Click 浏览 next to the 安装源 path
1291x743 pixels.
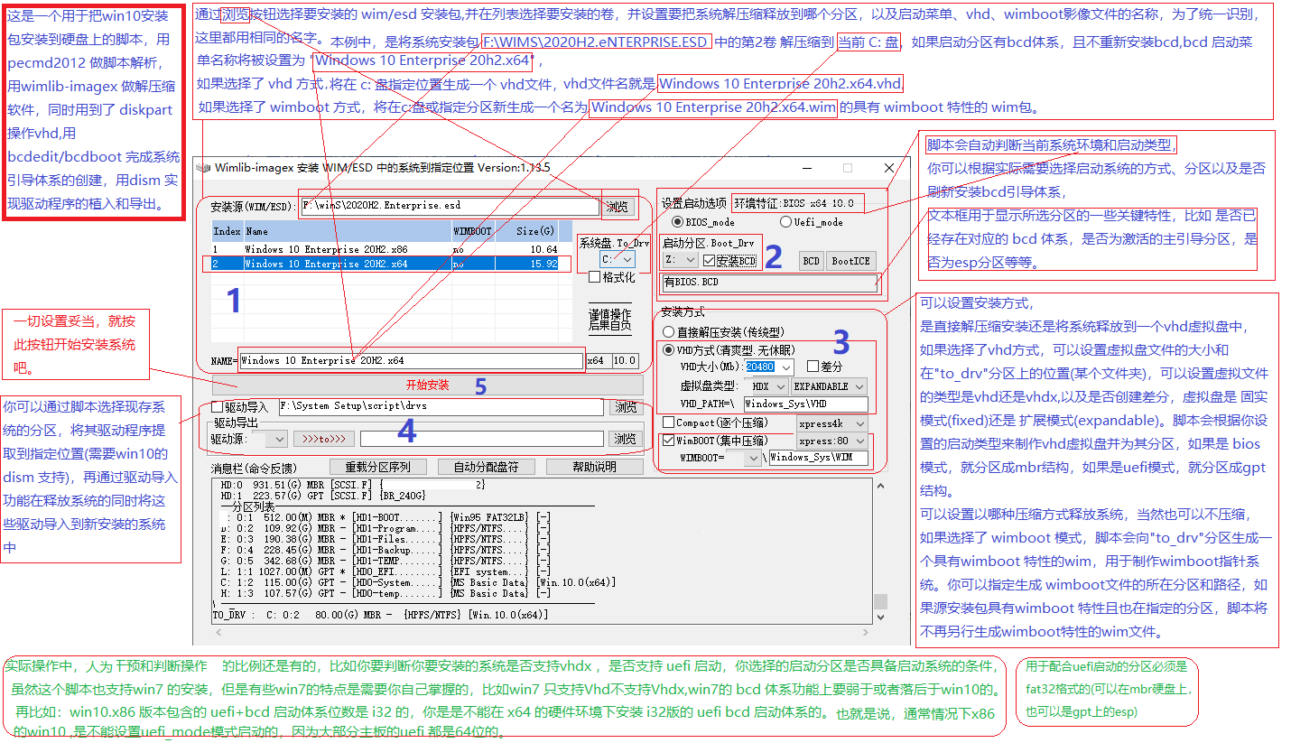(x=618, y=207)
